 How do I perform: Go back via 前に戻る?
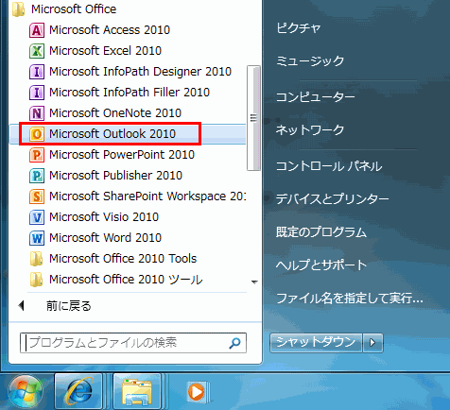69,306
